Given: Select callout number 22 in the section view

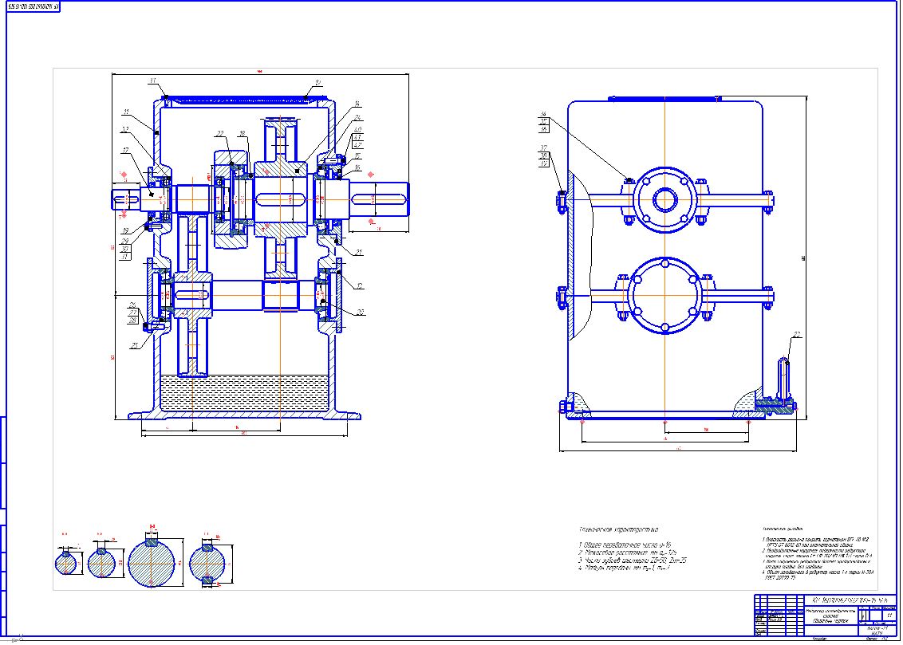Looking at the screenshot, I should tap(220, 133).
